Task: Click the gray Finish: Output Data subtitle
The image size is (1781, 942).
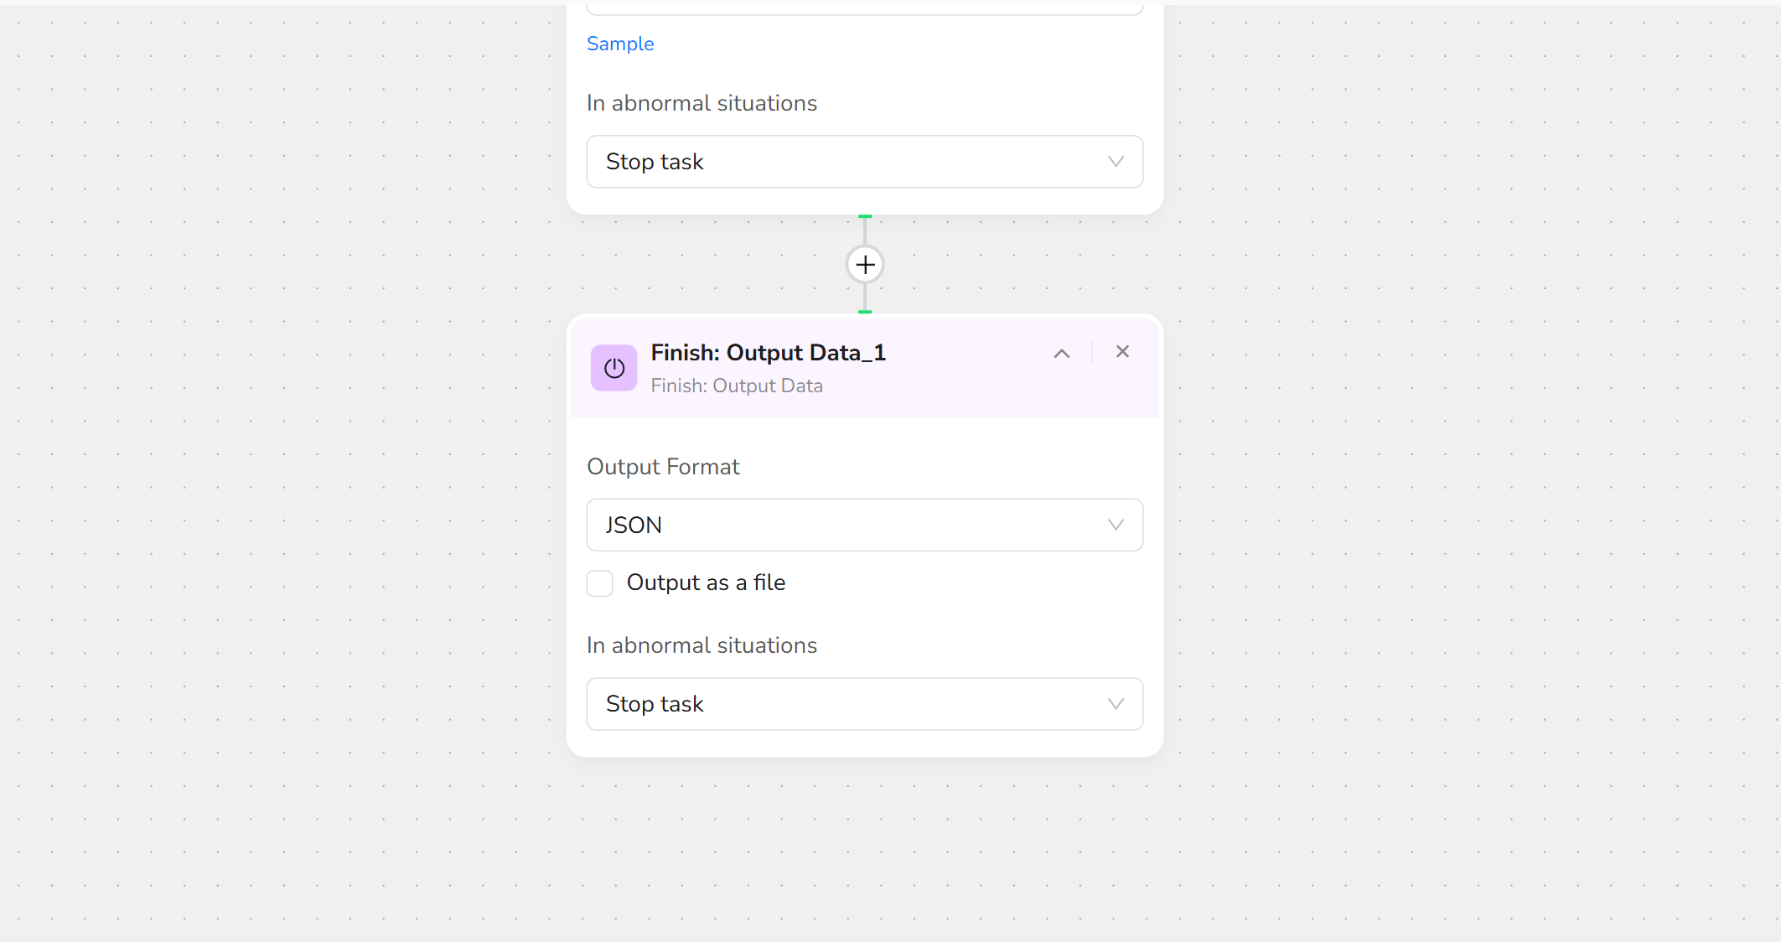Action: coord(737,386)
